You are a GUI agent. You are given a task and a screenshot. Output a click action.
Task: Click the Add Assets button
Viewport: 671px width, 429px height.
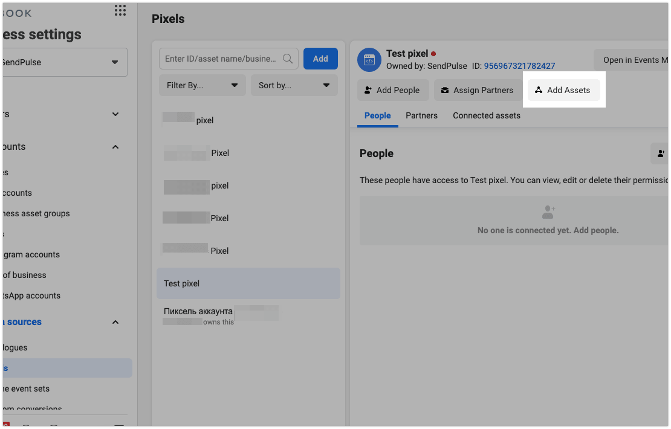click(x=563, y=90)
